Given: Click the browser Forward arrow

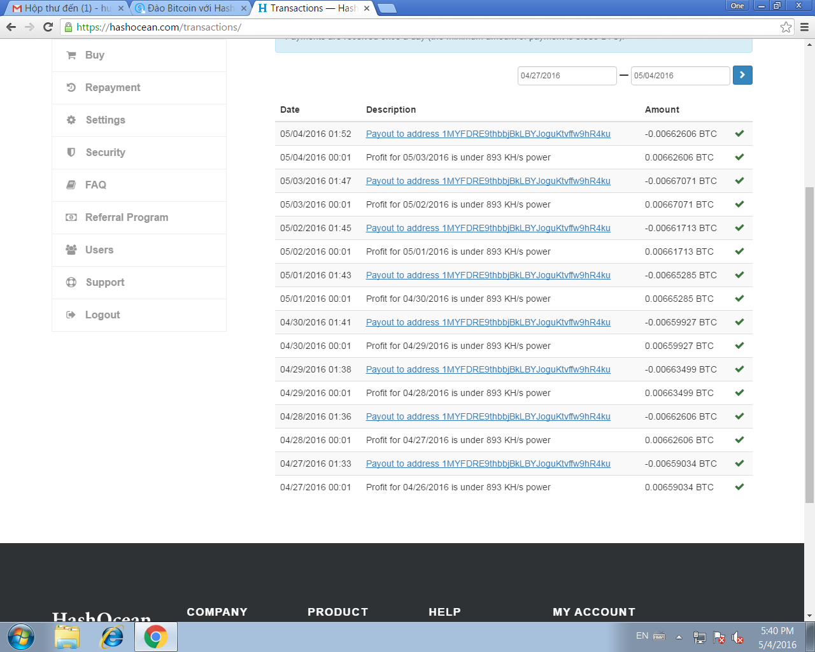Looking at the screenshot, I should 29,27.
